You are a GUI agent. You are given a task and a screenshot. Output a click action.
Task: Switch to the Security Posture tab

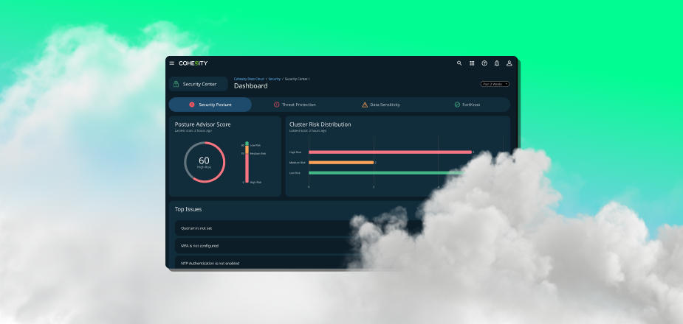coord(210,105)
